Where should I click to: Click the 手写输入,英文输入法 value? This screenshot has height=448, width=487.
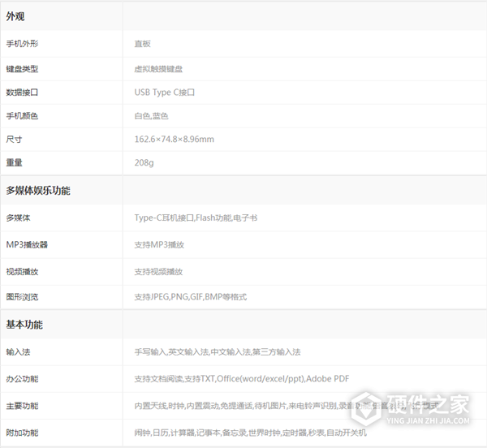218,351
